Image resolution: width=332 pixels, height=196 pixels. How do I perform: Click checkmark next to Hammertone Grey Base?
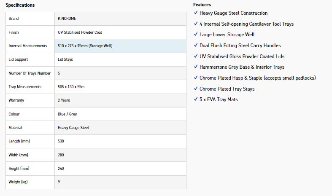tap(196, 67)
